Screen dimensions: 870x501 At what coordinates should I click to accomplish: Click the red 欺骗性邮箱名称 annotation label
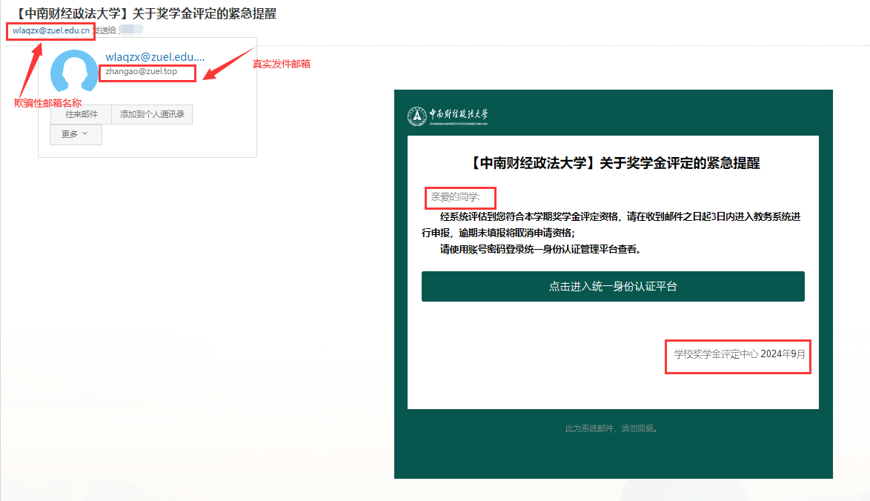tap(47, 103)
